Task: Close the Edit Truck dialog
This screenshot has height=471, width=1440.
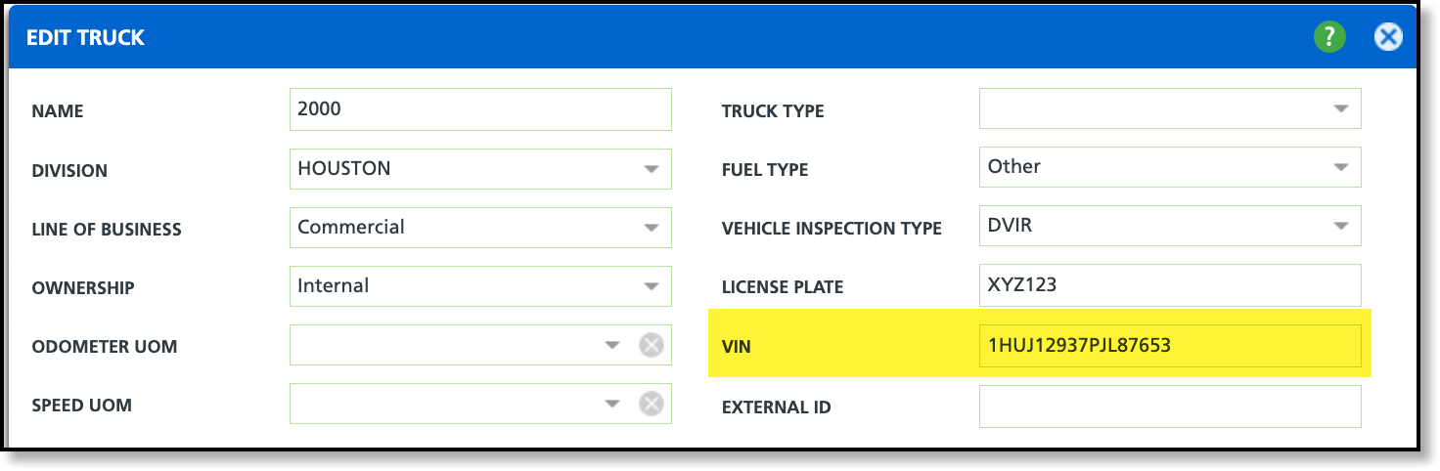Action: (1388, 38)
